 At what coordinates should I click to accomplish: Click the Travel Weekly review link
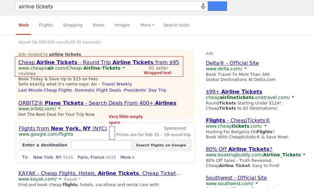pos(117,84)
